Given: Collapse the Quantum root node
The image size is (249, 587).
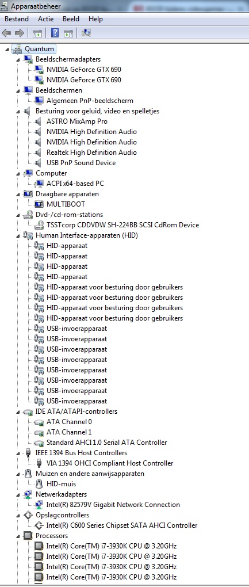Looking at the screenshot, I should [7, 49].
